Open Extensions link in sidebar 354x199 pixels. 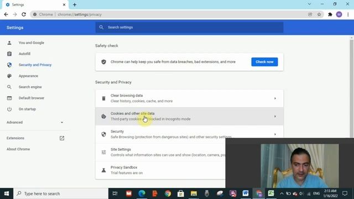click(15, 138)
